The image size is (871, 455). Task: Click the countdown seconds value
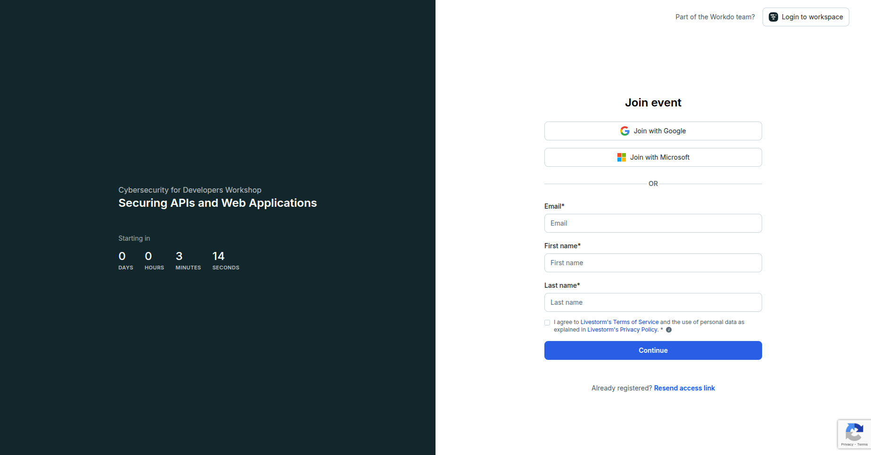(218, 256)
